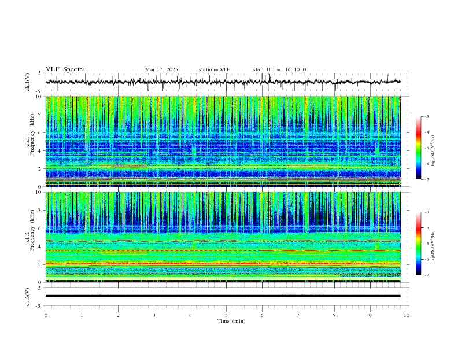
Task: Click the "VLF Spectra" title text
Action: (65, 69)
